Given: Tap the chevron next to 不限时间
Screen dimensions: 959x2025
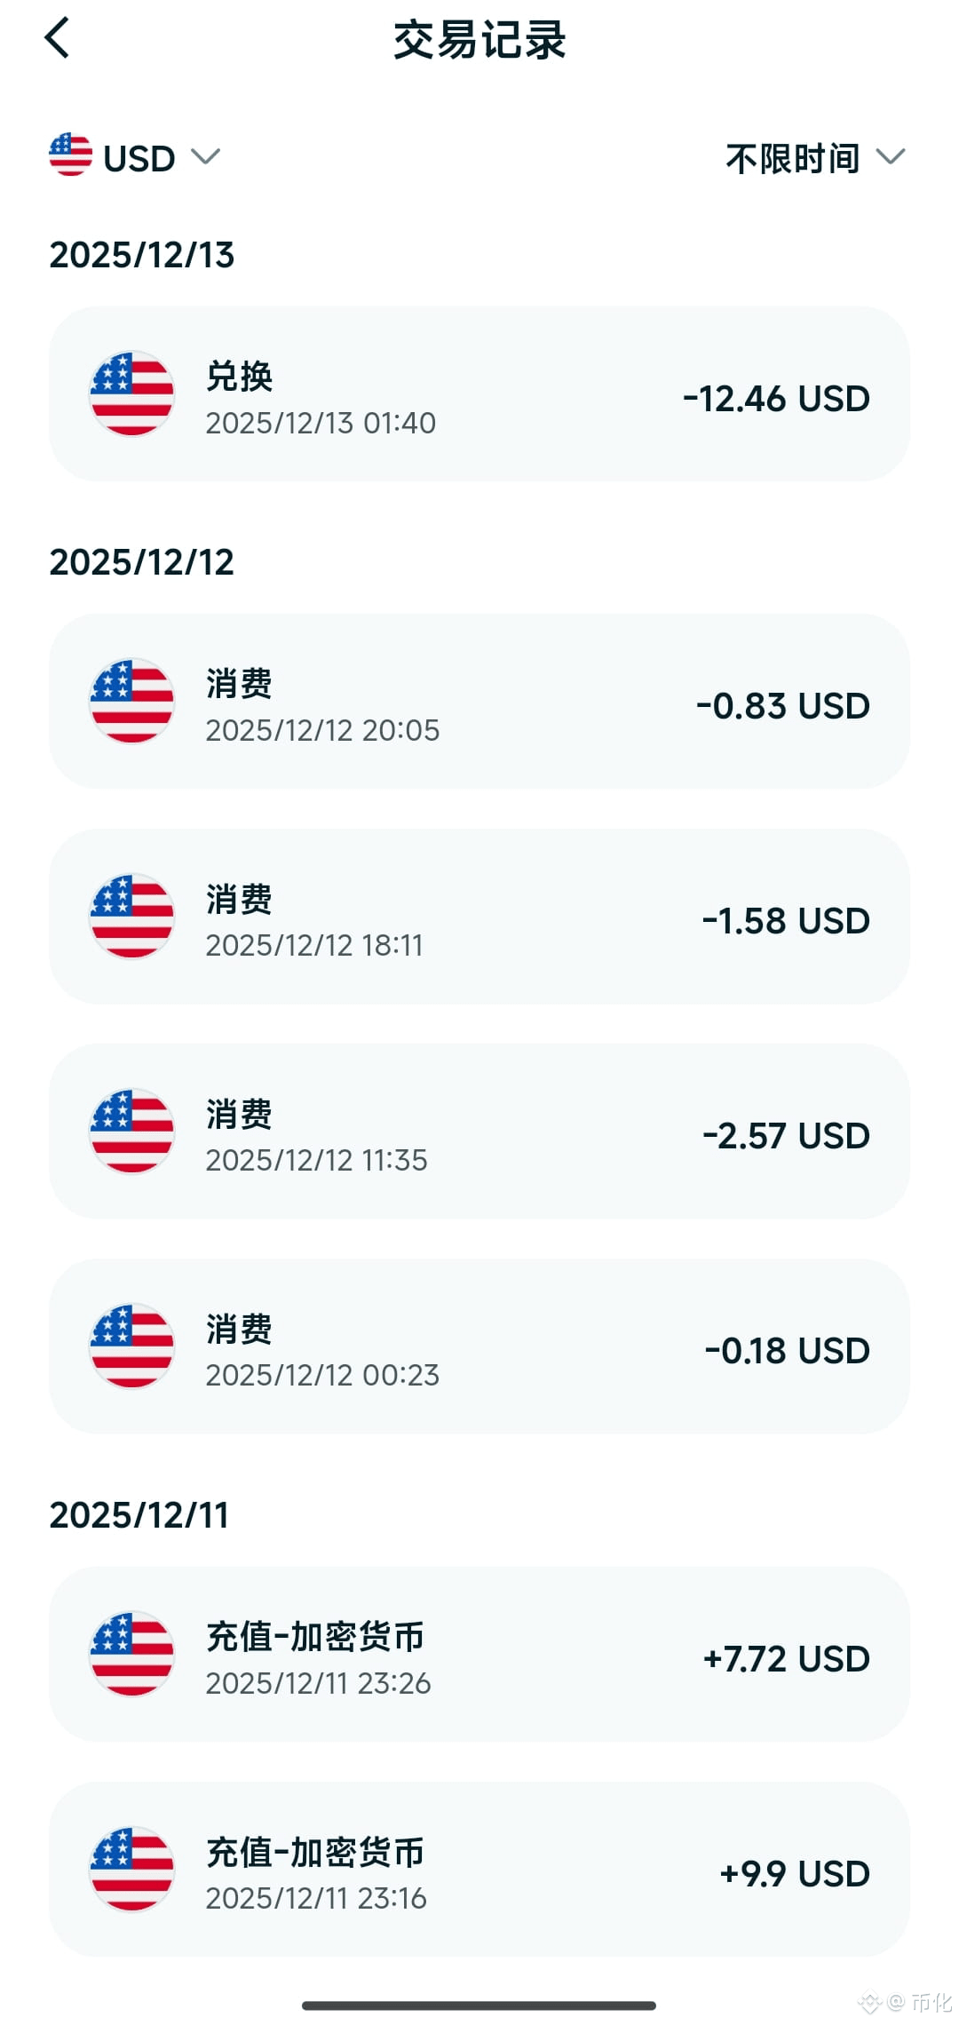Looking at the screenshot, I should [890, 157].
